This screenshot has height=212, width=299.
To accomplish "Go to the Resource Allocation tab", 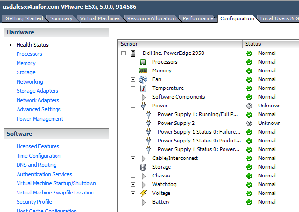I will click(x=151, y=18).
